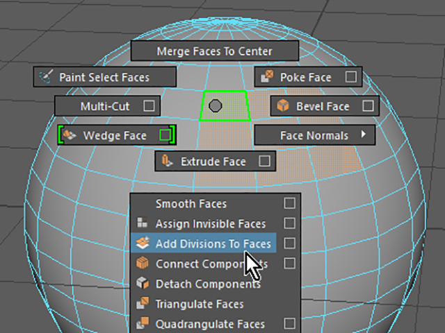The height and width of the screenshot is (333, 445).
Task: Open Poke Face options box
Action: click(x=351, y=77)
